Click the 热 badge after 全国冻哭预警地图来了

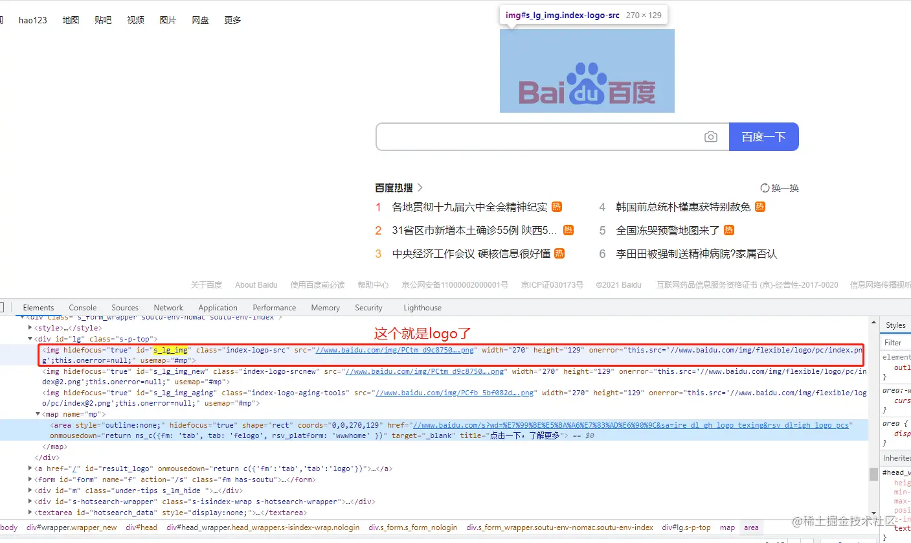[x=728, y=230]
